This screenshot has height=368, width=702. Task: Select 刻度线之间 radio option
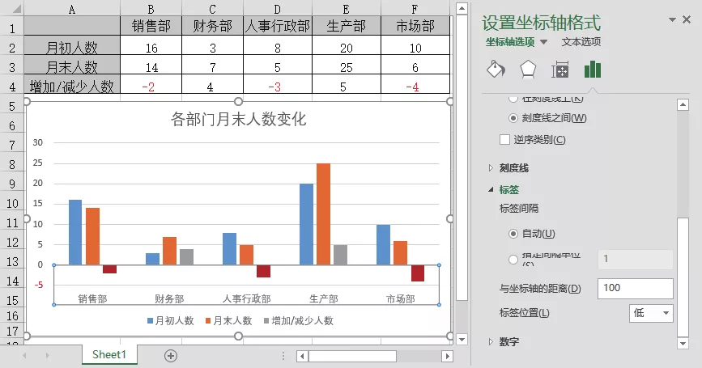pyautogui.click(x=513, y=118)
